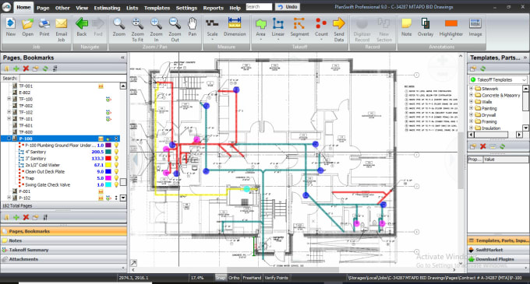The image size is (530, 284).
Task: Expand the Sitework template folder
Action: 471,89
